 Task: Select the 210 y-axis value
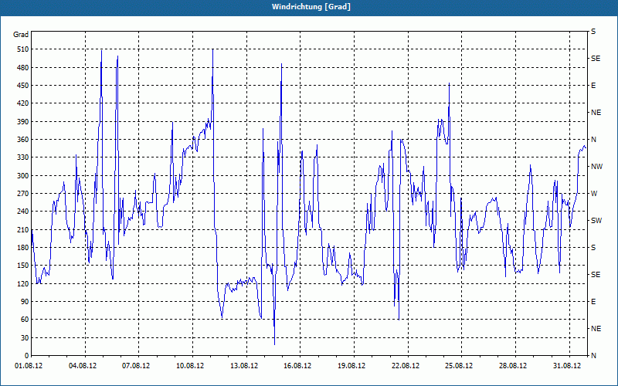click(23, 229)
